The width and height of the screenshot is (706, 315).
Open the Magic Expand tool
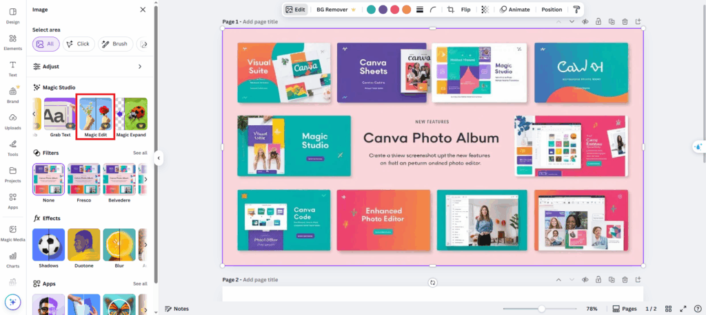pos(132,118)
